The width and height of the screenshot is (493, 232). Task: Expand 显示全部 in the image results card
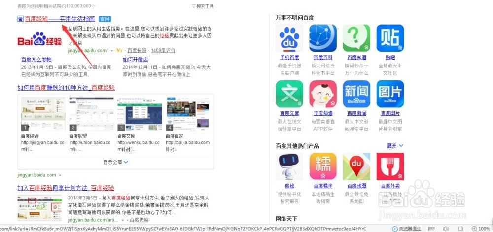pos(115,162)
